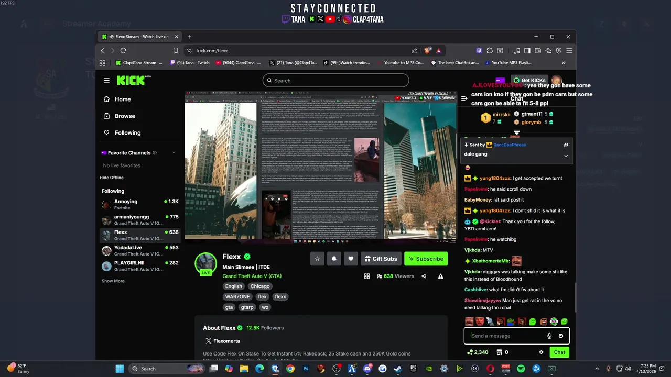The height and width of the screenshot is (377, 671).
Task: Click Hide Offline in the sidebar
Action: [112, 178]
